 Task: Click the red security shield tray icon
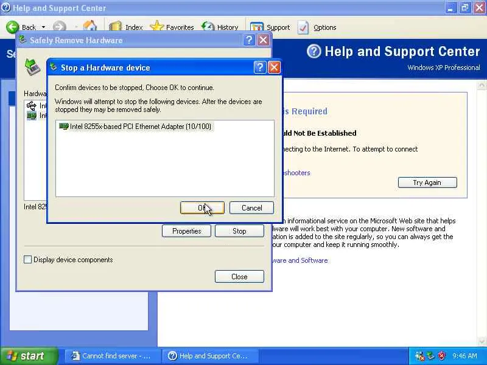click(x=441, y=356)
